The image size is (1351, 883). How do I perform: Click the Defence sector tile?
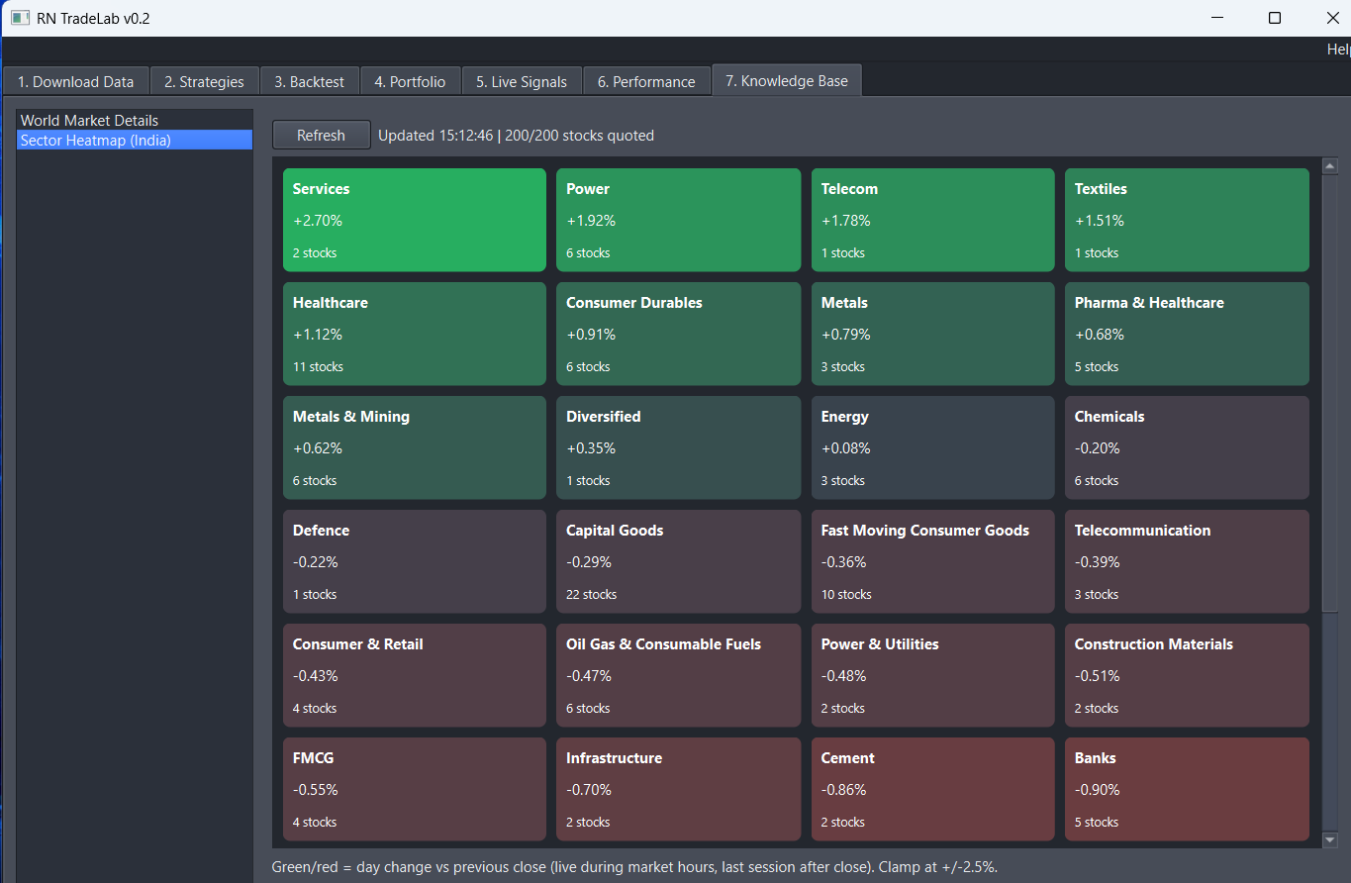coord(414,561)
